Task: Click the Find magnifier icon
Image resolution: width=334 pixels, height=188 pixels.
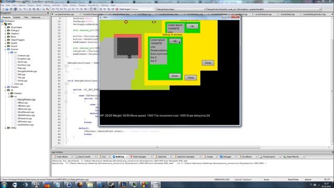Action: coord(43,9)
